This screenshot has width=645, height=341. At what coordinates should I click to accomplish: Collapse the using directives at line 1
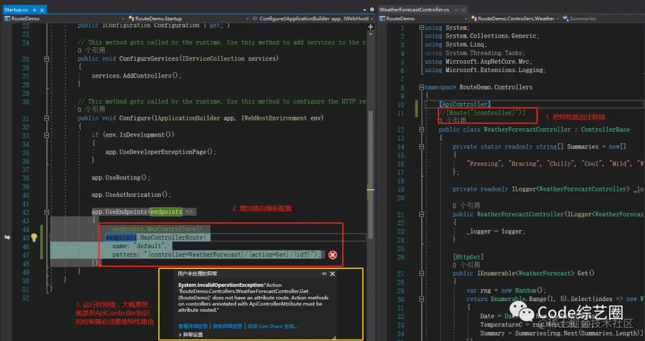pyautogui.click(x=421, y=27)
